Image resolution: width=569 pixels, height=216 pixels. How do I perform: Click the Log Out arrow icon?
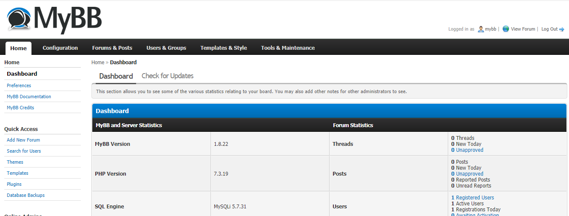click(x=562, y=29)
